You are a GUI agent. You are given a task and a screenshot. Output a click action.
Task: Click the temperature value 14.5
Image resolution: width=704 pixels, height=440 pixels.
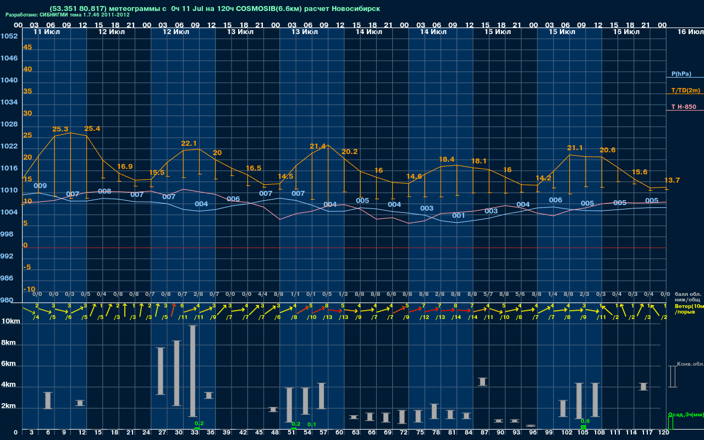coord(285,177)
